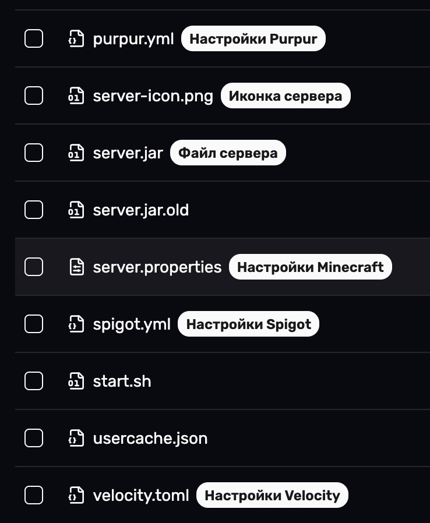
Task: Tick the checkbox for purpur.yml
Action: 34,39
